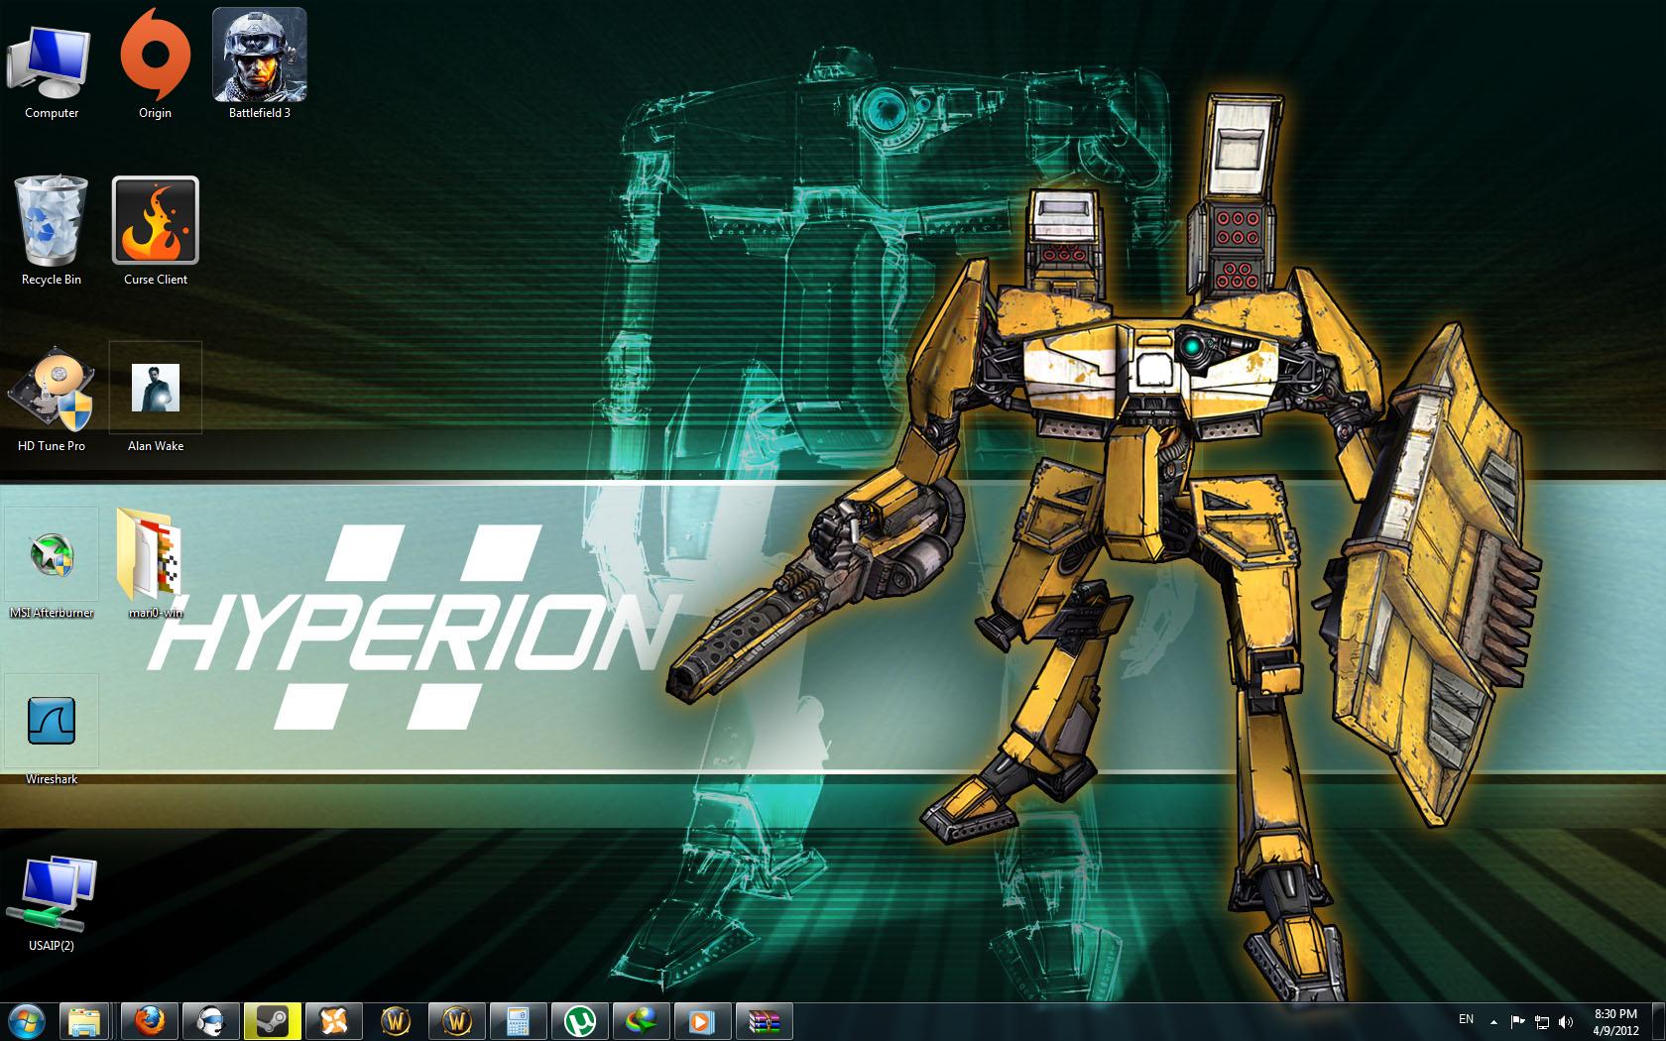Switch to the highlighted Steam taskbar button
The width and height of the screenshot is (1666, 1041).
pos(272,1021)
